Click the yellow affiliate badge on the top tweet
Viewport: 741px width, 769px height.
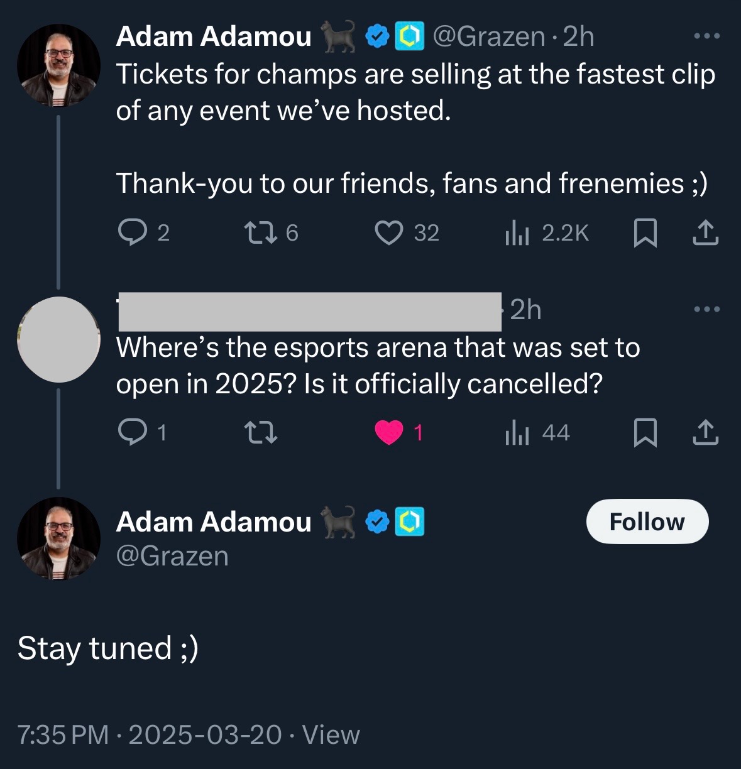[x=409, y=37]
